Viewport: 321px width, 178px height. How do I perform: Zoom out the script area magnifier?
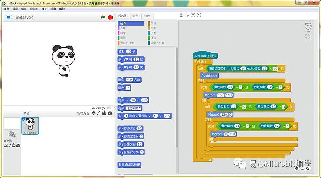point(297,168)
